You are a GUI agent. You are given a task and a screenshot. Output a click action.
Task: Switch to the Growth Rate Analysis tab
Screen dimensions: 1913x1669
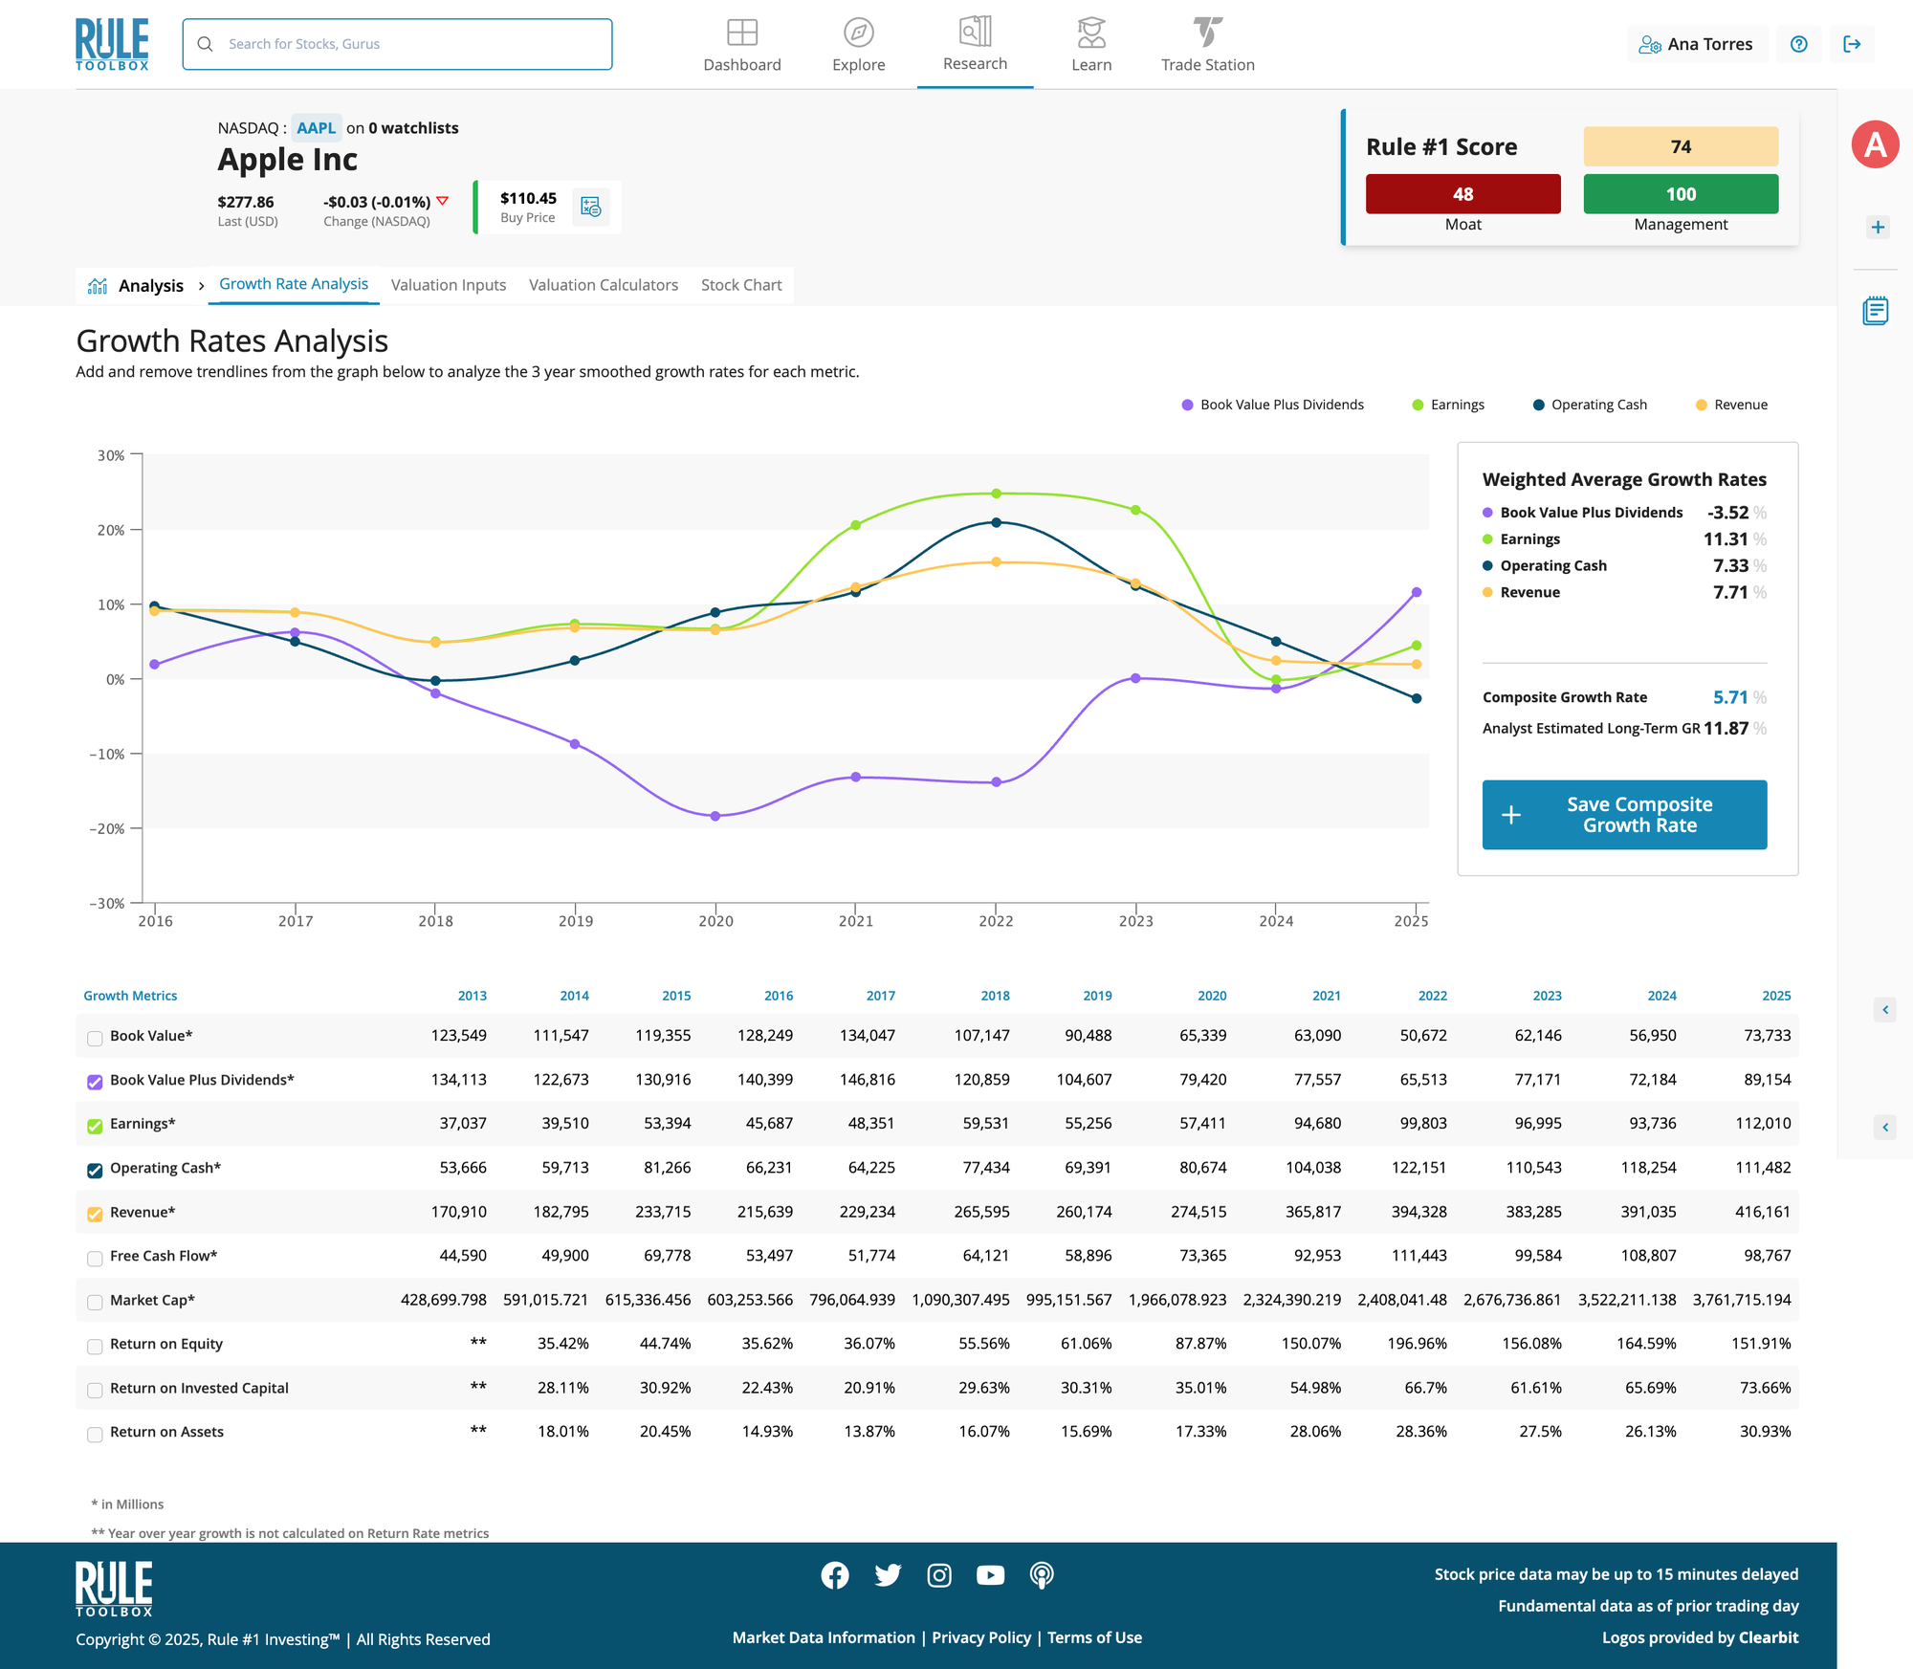(294, 284)
